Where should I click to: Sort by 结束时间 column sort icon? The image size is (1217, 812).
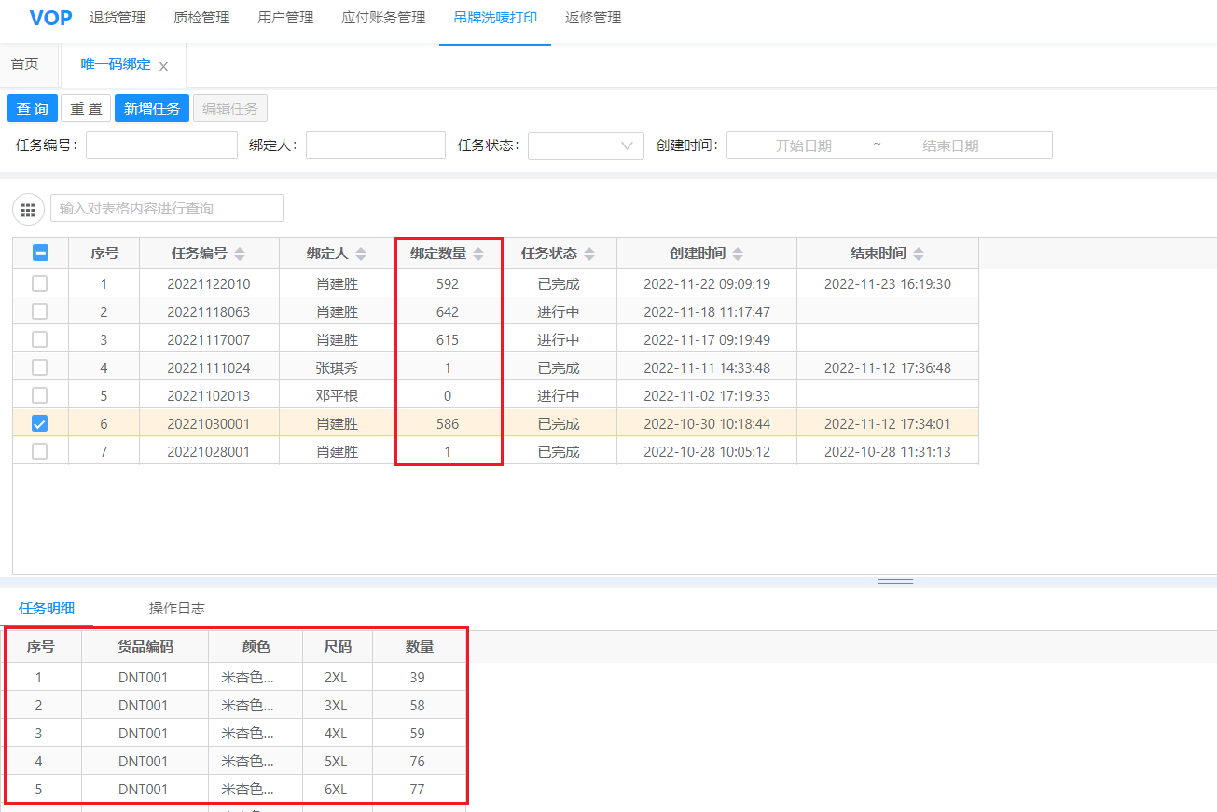pyautogui.click(x=919, y=254)
